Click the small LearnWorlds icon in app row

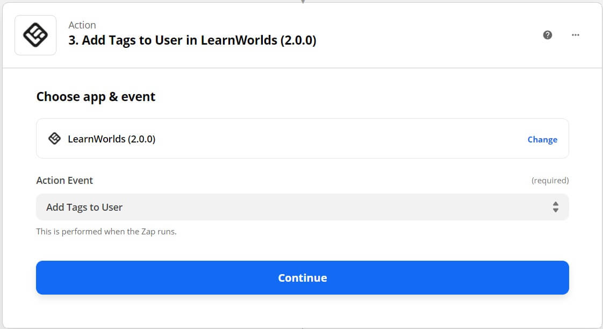55,139
